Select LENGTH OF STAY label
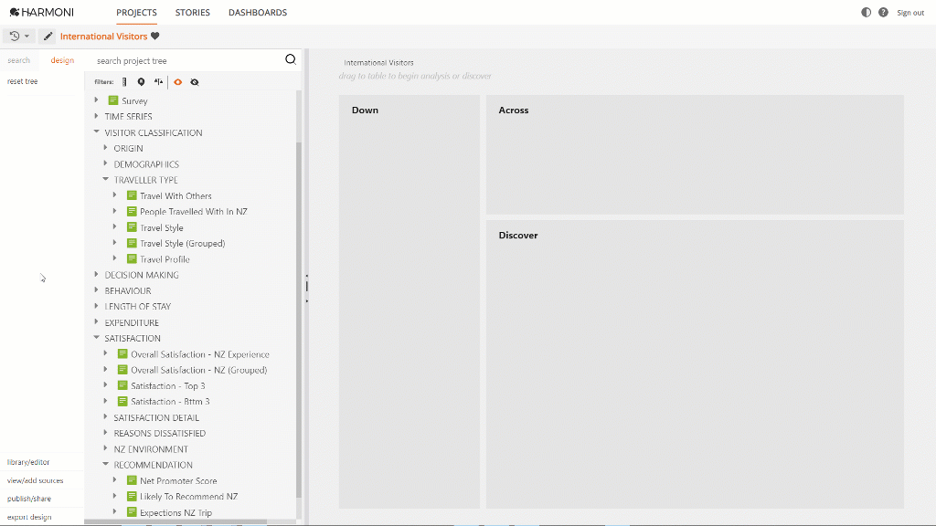Viewport: 936px width, 526px height. [138, 307]
